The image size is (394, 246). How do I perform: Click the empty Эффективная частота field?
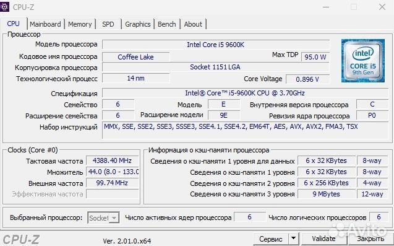[x=113, y=194]
